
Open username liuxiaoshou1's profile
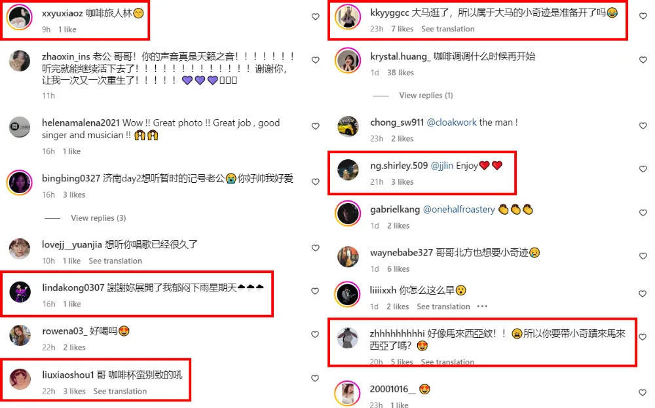coord(68,375)
